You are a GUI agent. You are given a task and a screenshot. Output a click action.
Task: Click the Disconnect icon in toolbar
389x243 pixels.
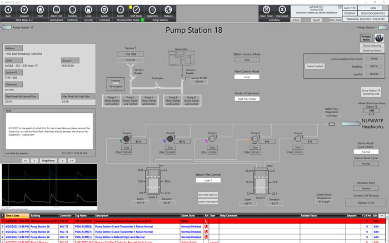pos(282,11)
